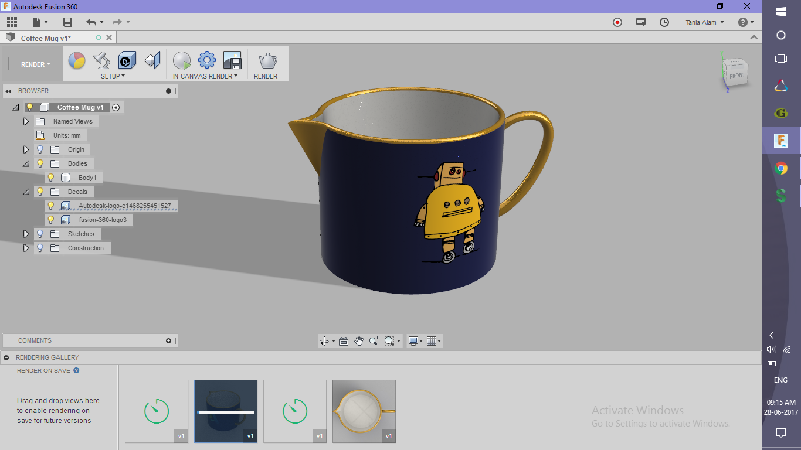Viewport: 801px width, 450px height.
Task: Collapse the Bodies folder
Action: (26, 163)
